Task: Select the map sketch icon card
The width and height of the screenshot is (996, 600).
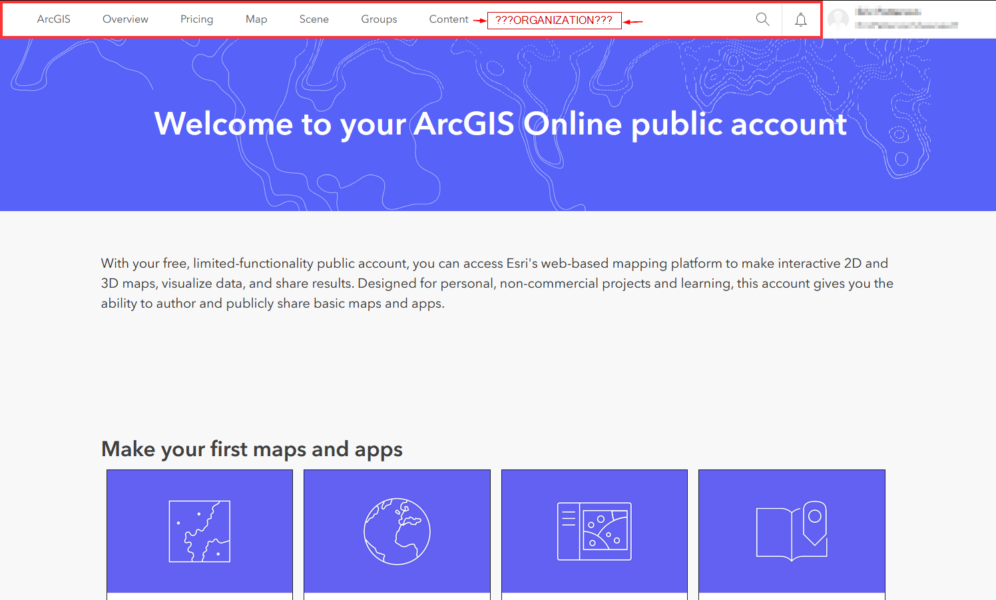Action: point(199,531)
